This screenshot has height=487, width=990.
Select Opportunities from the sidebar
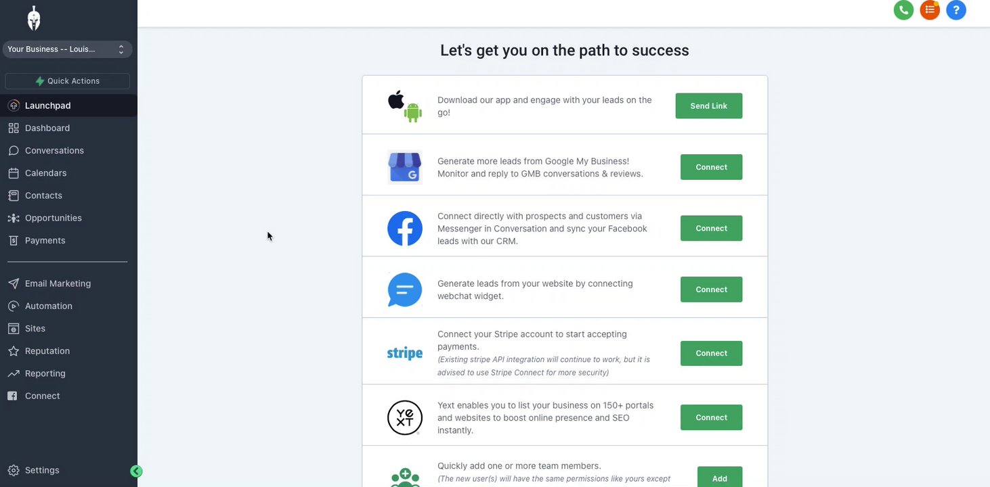coord(53,218)
